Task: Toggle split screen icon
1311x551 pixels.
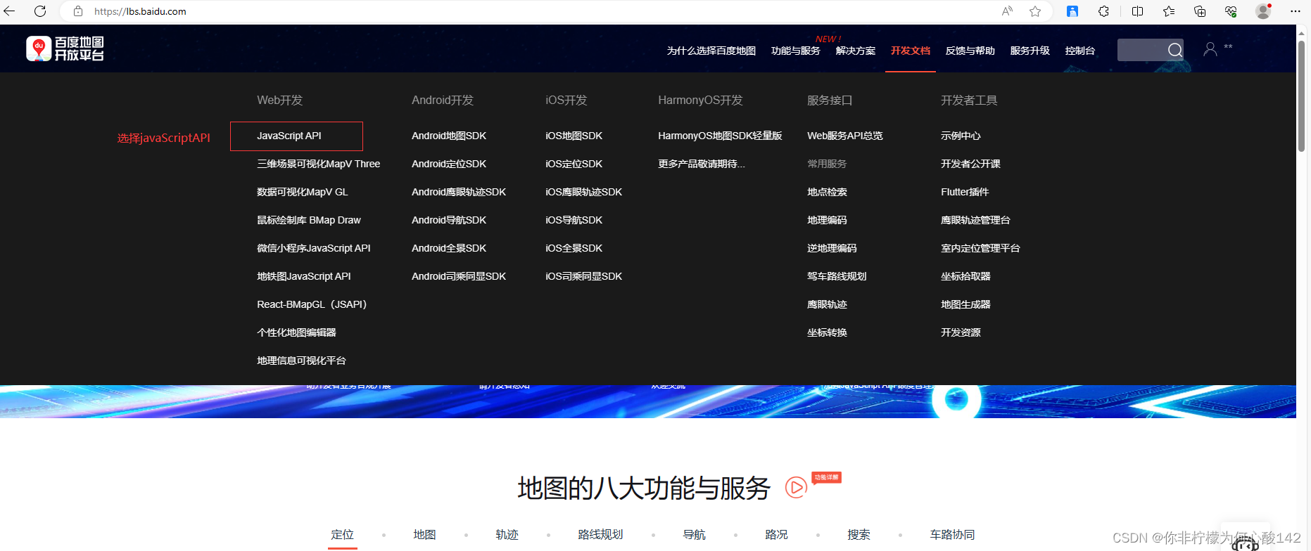Action: [1137, 11]
